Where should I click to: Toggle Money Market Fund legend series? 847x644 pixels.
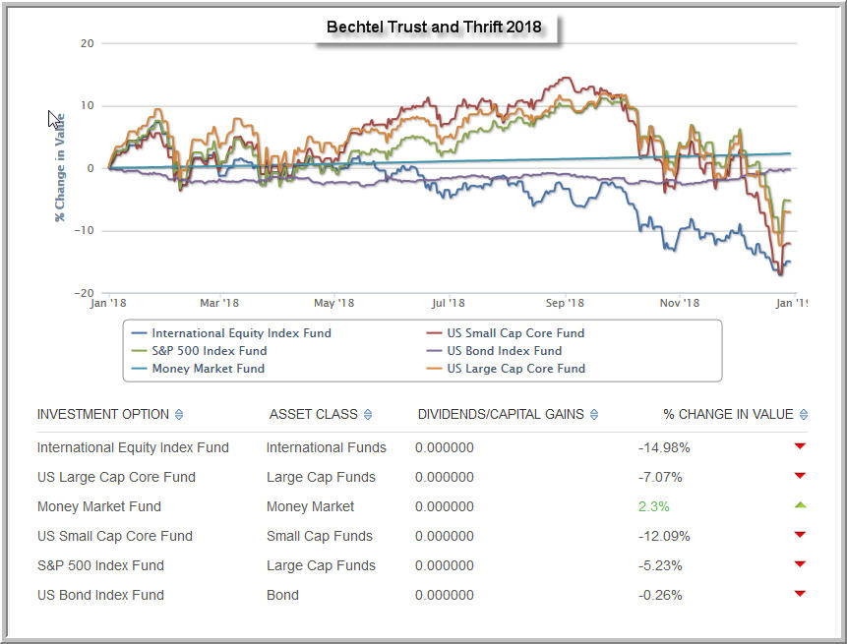[199, 369]
